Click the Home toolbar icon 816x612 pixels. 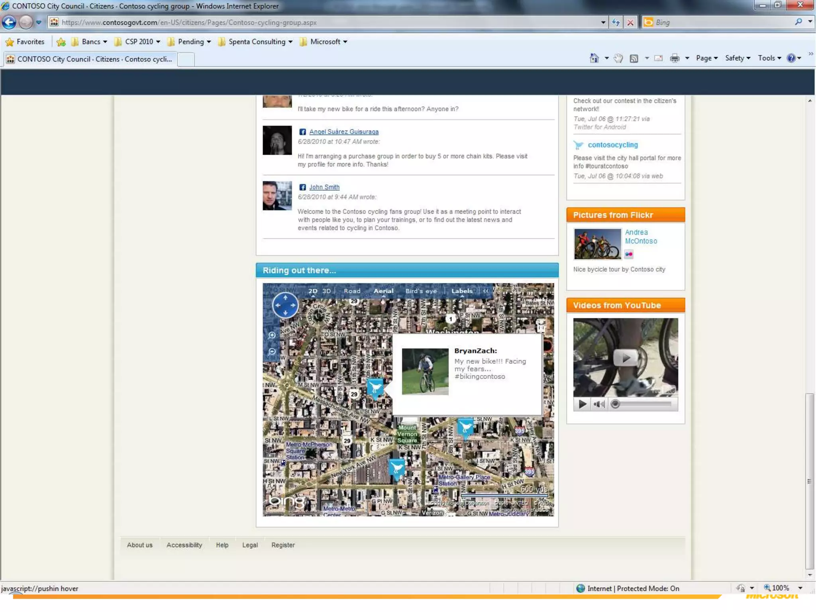(594, 58)
